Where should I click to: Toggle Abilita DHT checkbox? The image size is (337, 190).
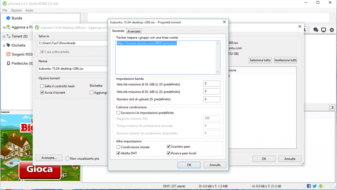point(118,153)
